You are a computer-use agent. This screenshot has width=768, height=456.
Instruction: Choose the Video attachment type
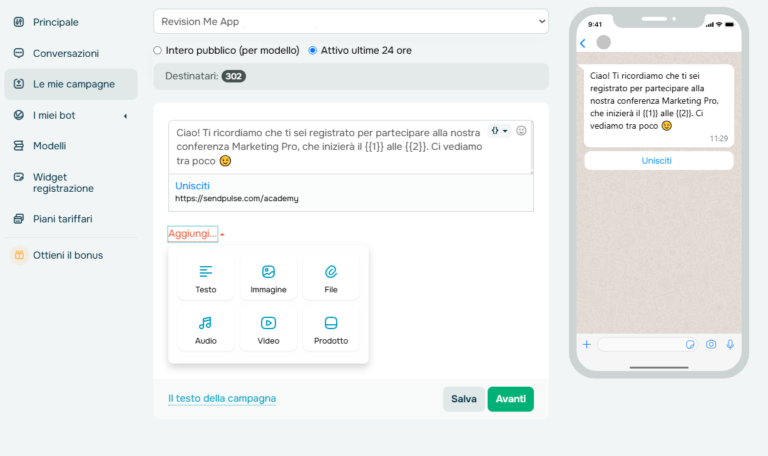coord(268,329)
